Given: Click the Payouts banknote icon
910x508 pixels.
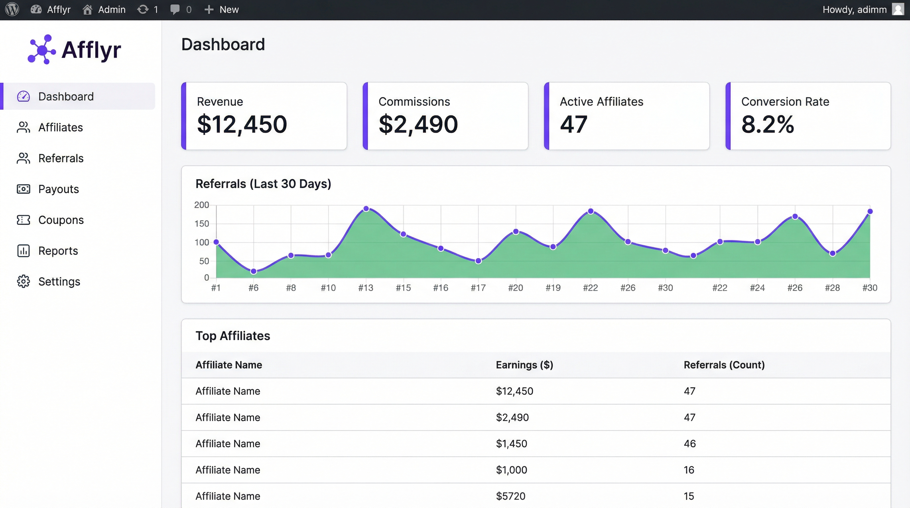Looking at the screenshot, I should (x=23, y=189).
